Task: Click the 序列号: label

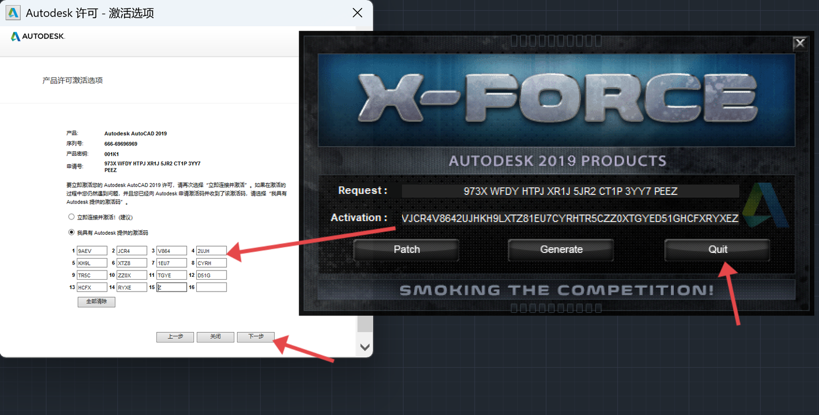Action: (x=75, y=144)
